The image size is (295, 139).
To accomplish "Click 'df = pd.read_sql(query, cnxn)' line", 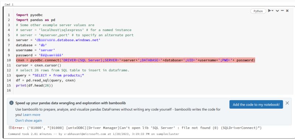I will pos(46,81).
